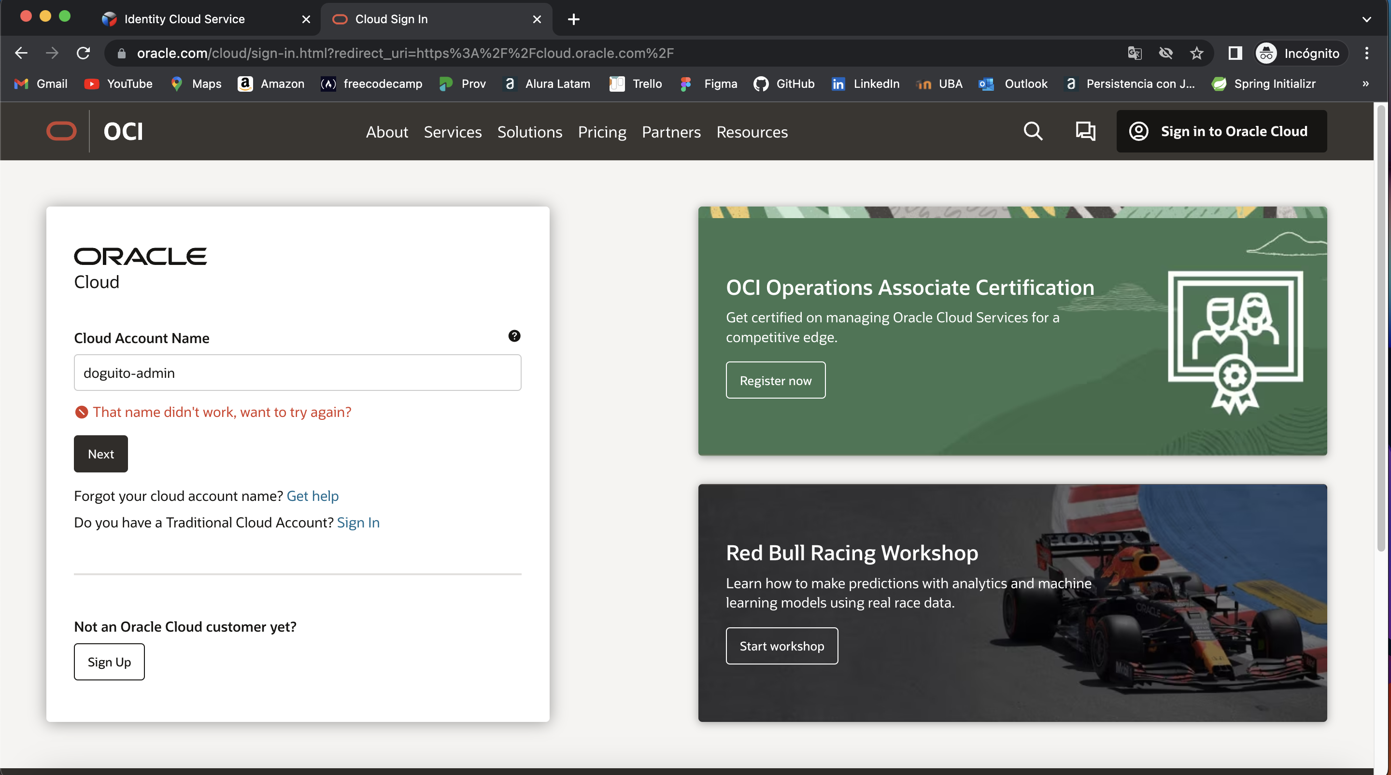Screen dimensions: 1391x775
Task: Open the Partners menu
Action: pos(671,132)
